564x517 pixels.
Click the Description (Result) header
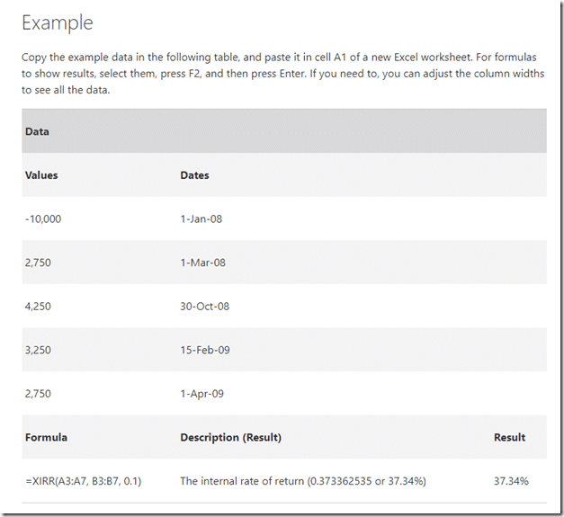230,437
